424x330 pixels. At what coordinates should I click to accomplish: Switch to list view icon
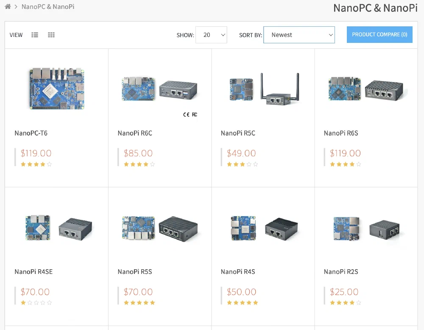pos(35,35)
